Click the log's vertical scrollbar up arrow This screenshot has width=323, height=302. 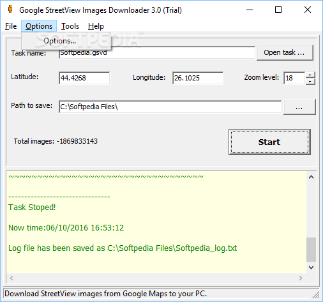[x=311, y=177]
